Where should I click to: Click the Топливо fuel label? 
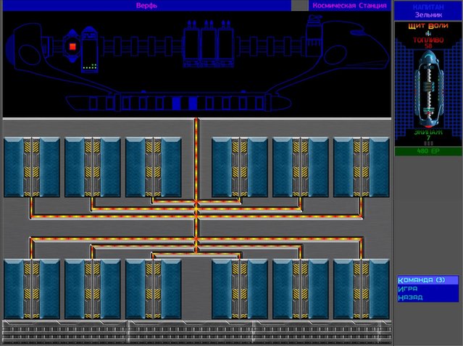tap(428, 40)
